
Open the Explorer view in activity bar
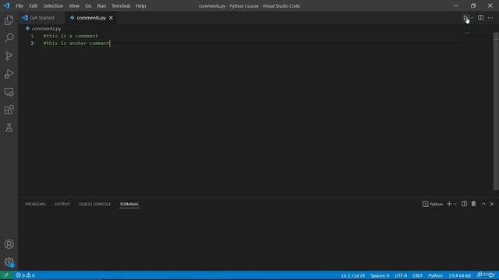click(9, 20)
